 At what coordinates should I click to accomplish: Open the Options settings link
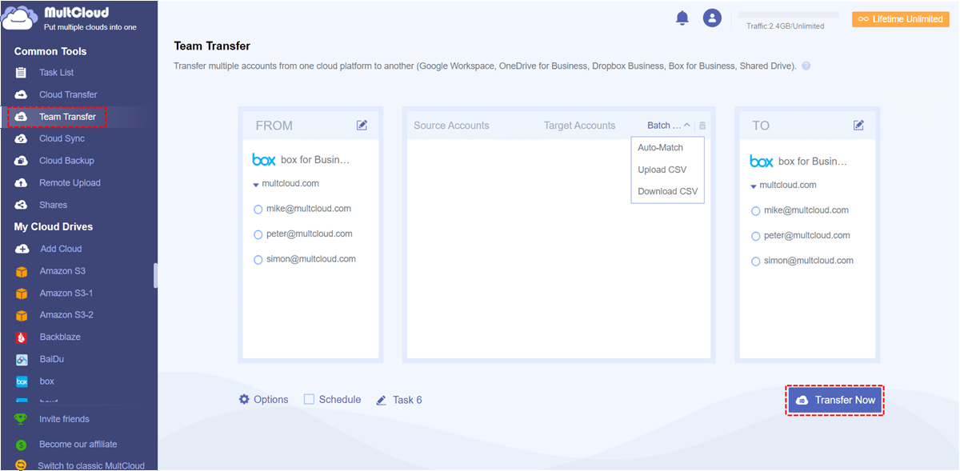pos(270,399)
